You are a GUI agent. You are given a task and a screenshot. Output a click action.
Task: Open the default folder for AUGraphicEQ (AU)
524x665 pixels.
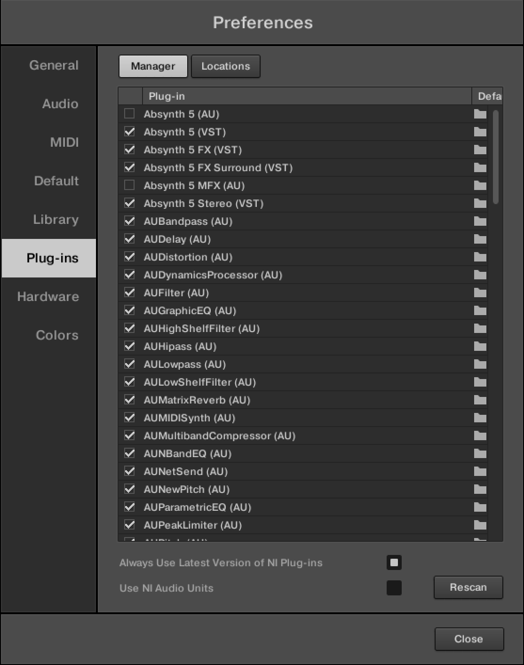tap(481, 310)
